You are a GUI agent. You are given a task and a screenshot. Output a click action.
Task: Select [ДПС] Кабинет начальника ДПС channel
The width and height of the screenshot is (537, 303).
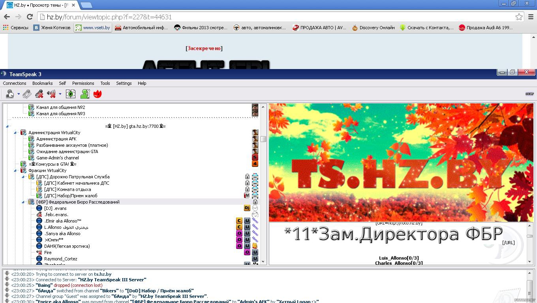point(76,183)
